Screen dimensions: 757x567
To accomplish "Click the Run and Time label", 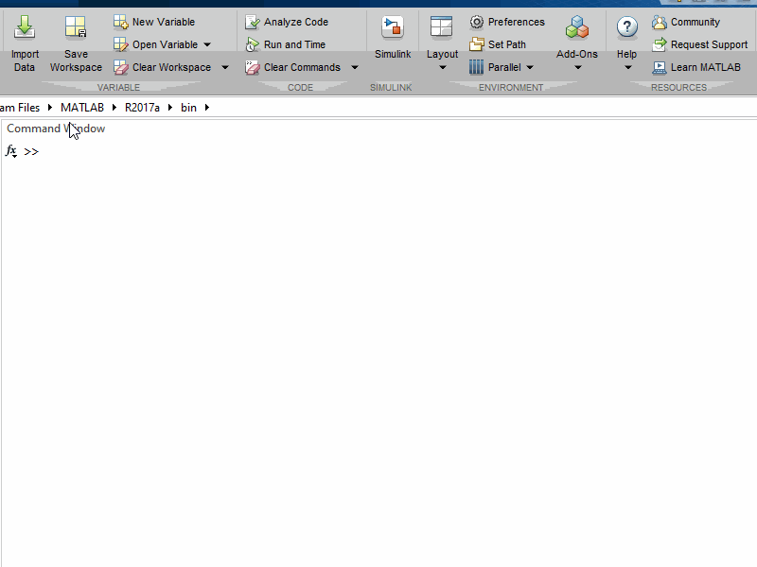I will 294,44.
